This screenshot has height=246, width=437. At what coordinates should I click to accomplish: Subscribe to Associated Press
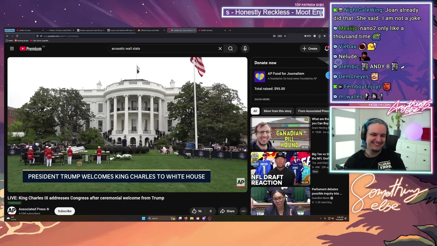pos(65,211)
